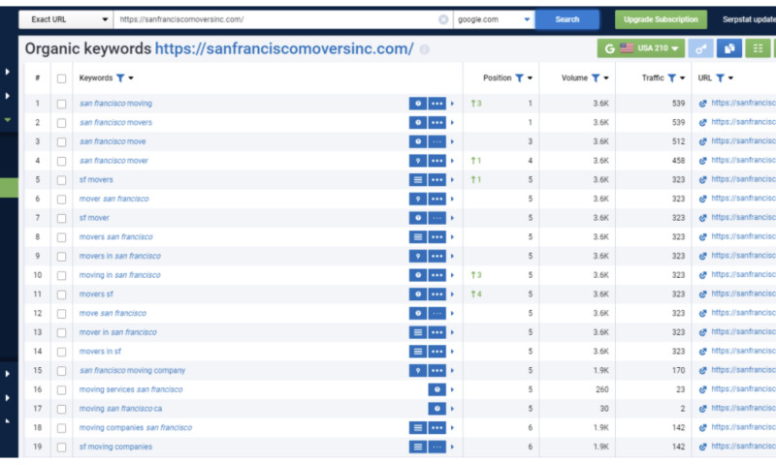The height and width of the screenshot is (465, 776).
Task: Click the Traffic column filter icon
Action: point(671,78)
